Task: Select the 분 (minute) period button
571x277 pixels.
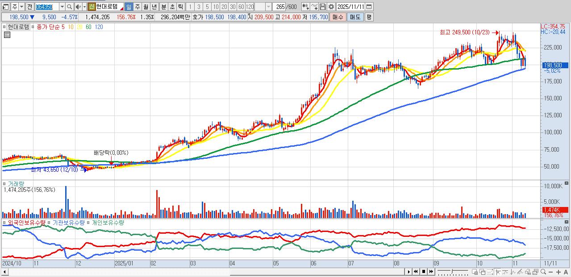Action: (x=163, y=7)
